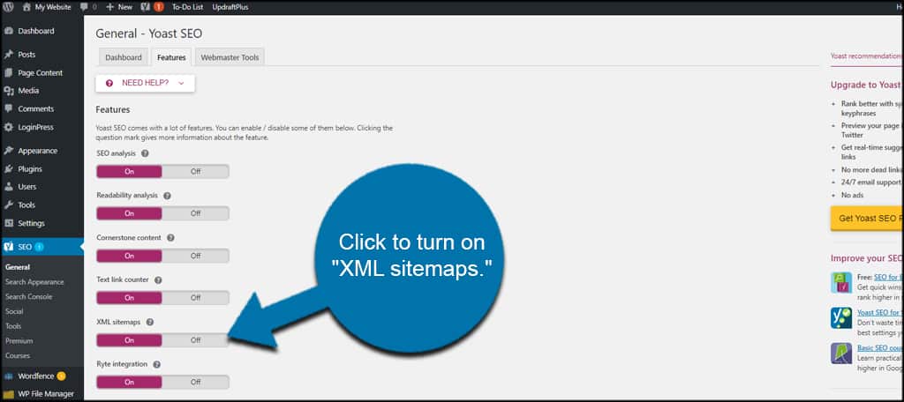Open Yoast icon in admin bar

point(146,7)
